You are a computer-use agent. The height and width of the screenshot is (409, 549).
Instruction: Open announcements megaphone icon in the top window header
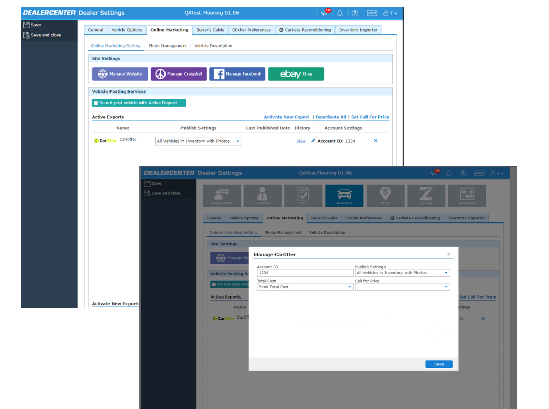click(x=324, y=13)
